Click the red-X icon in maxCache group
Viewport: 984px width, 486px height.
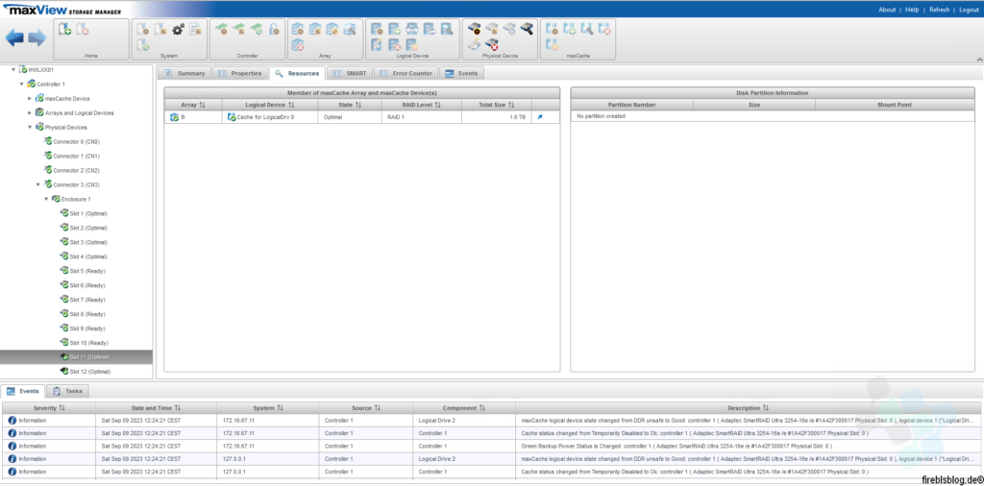pyautogui.click(x=603, y=29)
